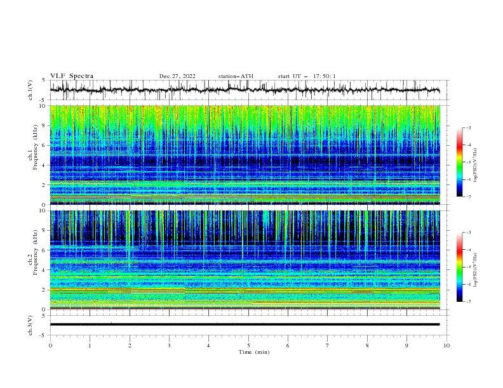Click time axis tick label "9" at bottom
503x388 pixels.
coord(406,346)
